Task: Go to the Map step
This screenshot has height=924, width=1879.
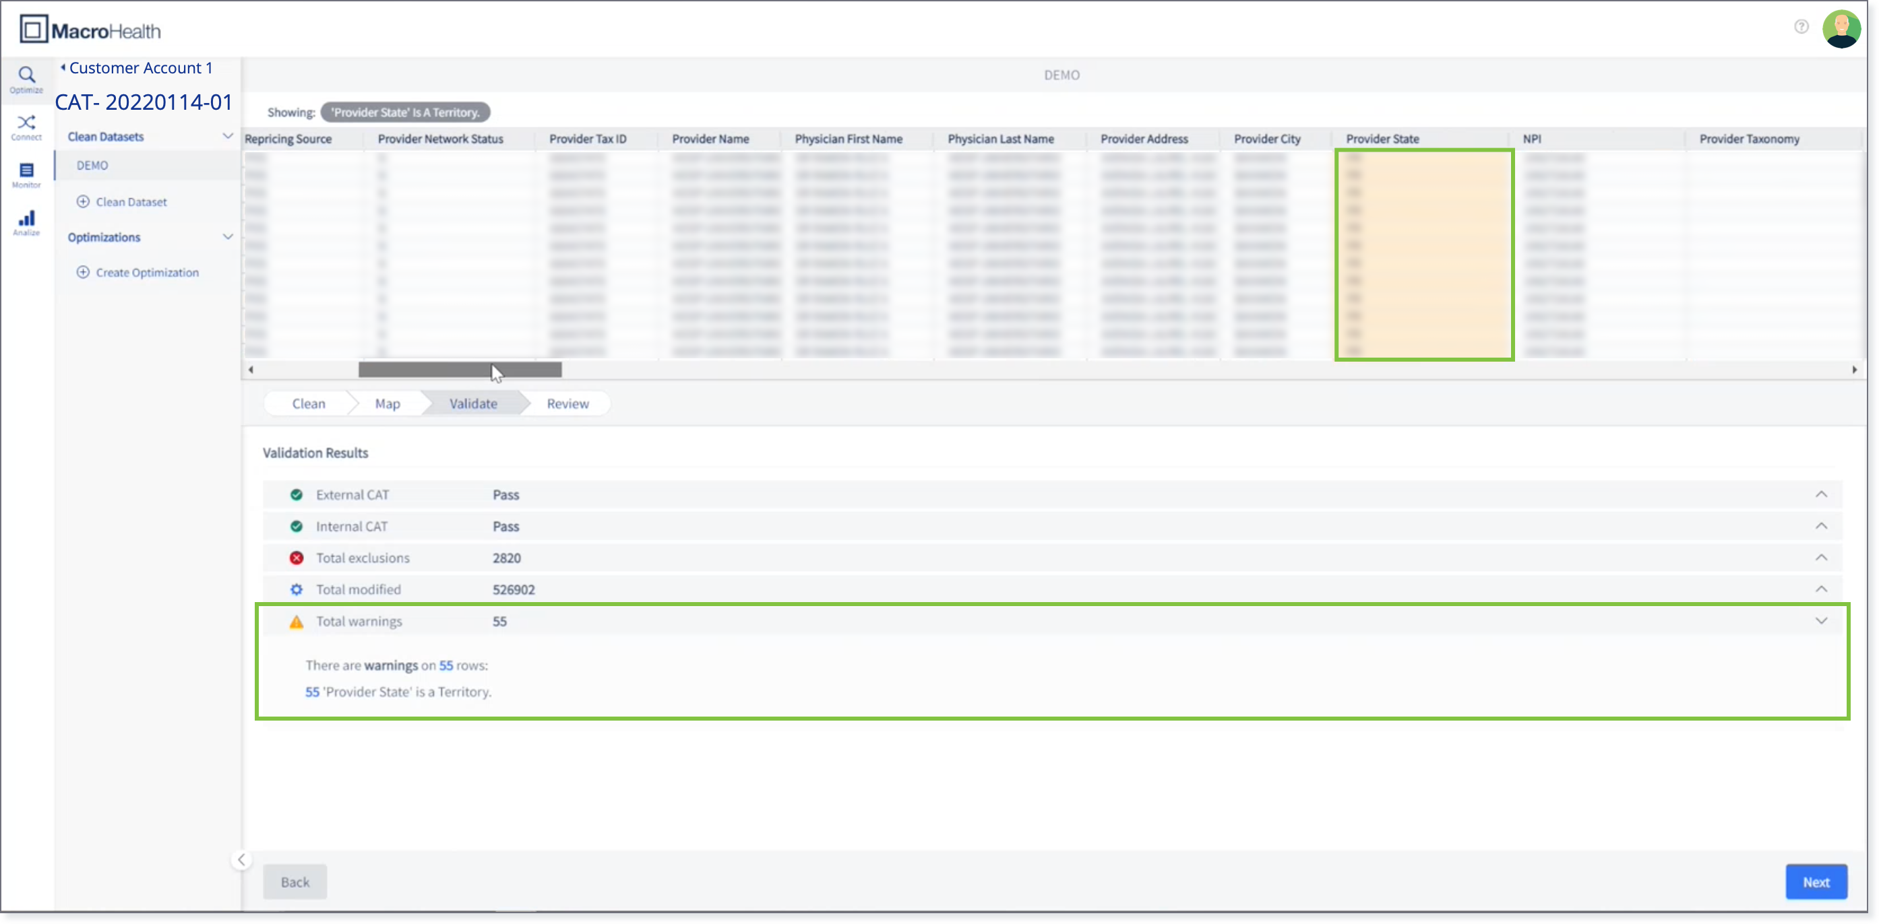Action: [x=388, y=403]
